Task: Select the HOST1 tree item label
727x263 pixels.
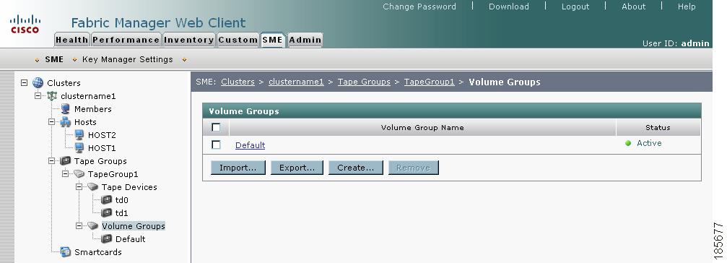Action: (x=102, y=148)
